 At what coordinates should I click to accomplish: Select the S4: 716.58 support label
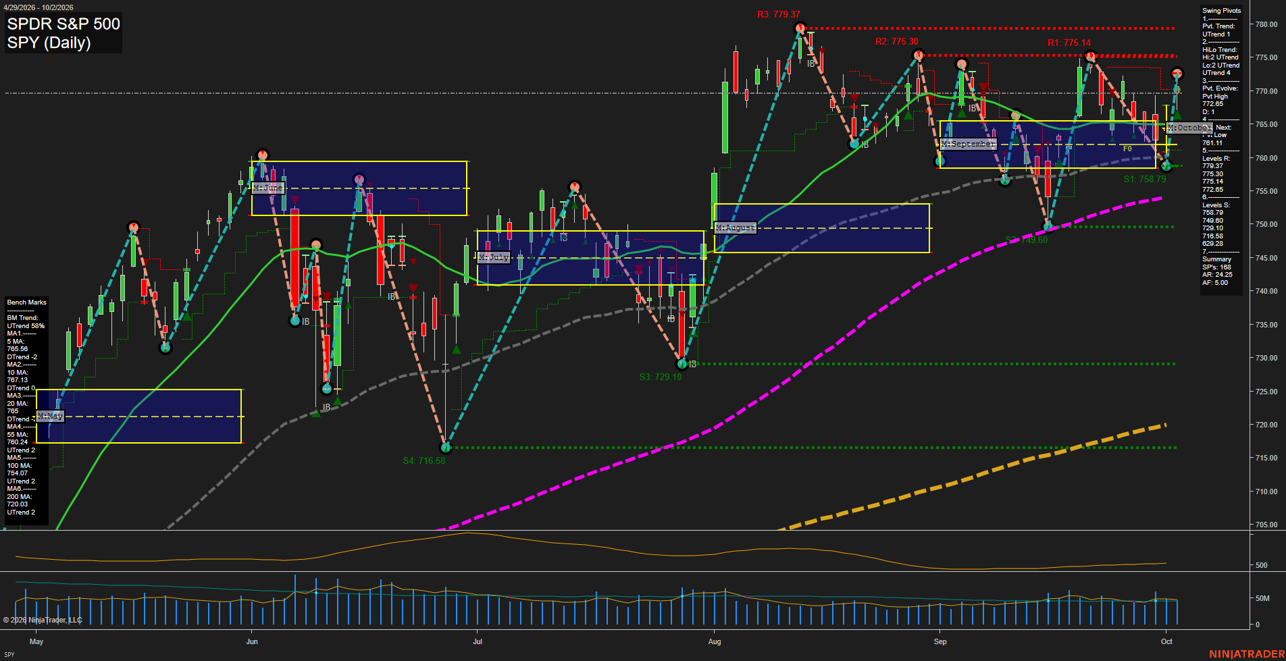[x=424, y=461]
